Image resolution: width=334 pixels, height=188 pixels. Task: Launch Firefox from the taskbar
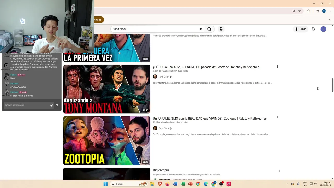(x=167, y=184)
